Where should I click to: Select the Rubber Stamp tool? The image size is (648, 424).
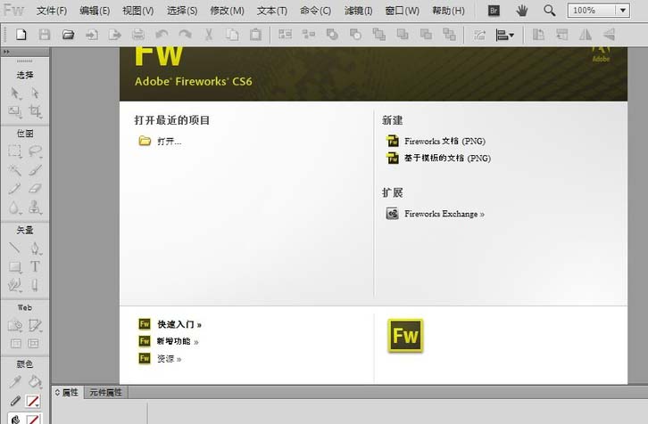tap(35, 207)
